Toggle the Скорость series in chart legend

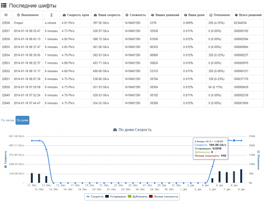95,197
